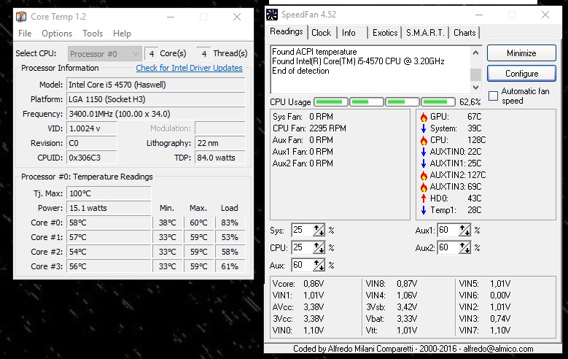Click the Tj. Max 100°C field
This screenshot has width=568, height=359.
point(109,193)
